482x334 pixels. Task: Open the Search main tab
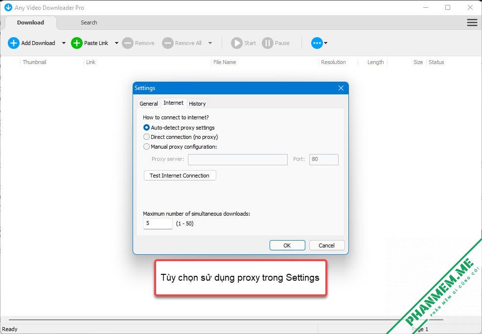click(x=89, y=22)
